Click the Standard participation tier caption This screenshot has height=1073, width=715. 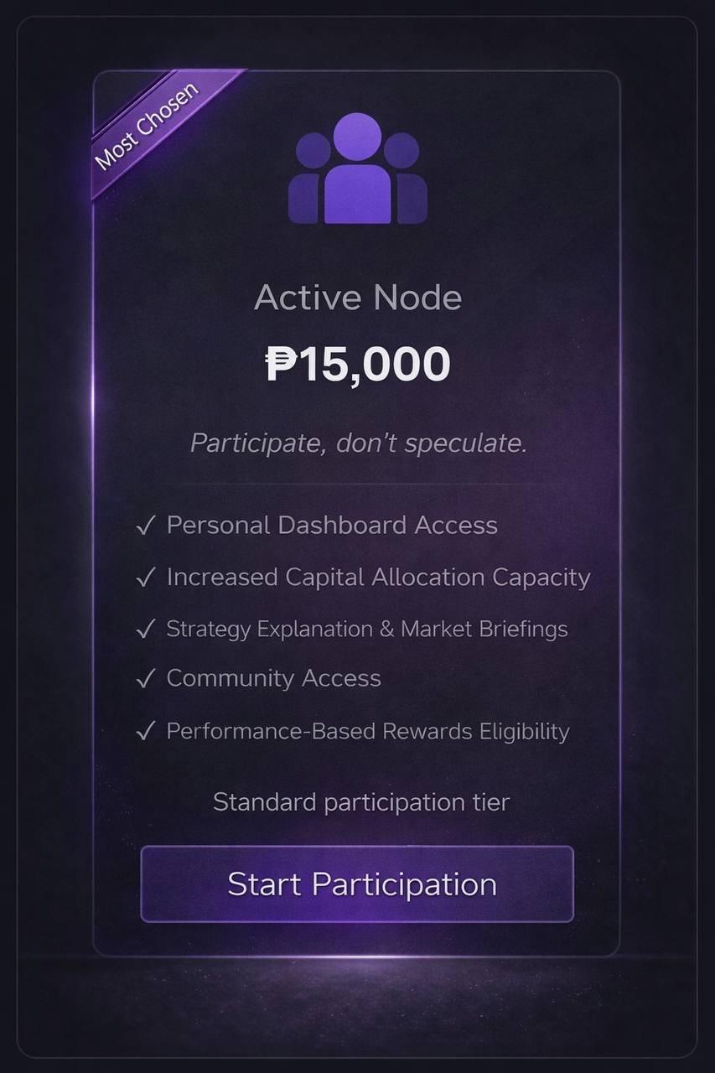pos(360,802)
